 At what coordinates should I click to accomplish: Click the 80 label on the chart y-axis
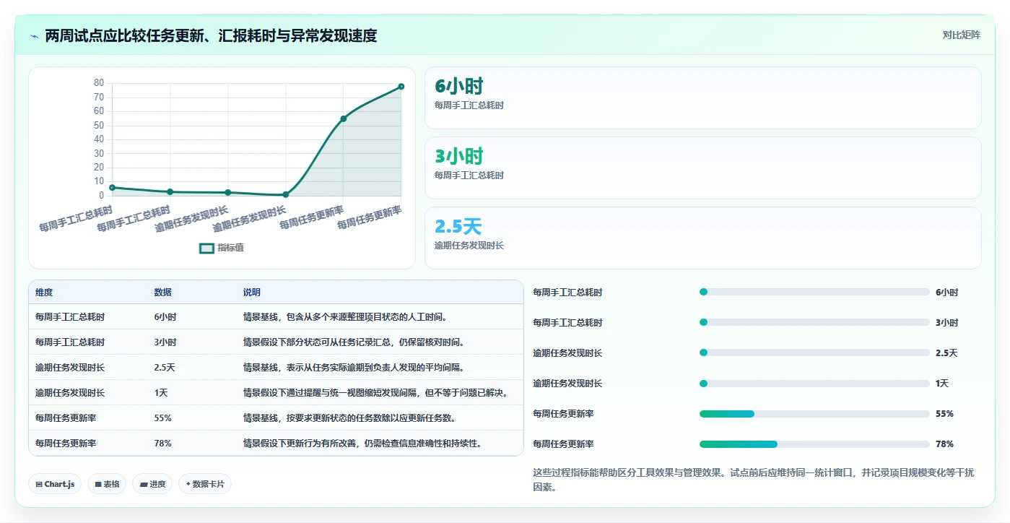tap(99, 83)
